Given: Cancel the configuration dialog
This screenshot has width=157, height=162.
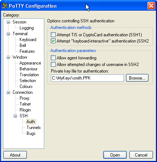Looking at the screenshot, I should [141, 155].
